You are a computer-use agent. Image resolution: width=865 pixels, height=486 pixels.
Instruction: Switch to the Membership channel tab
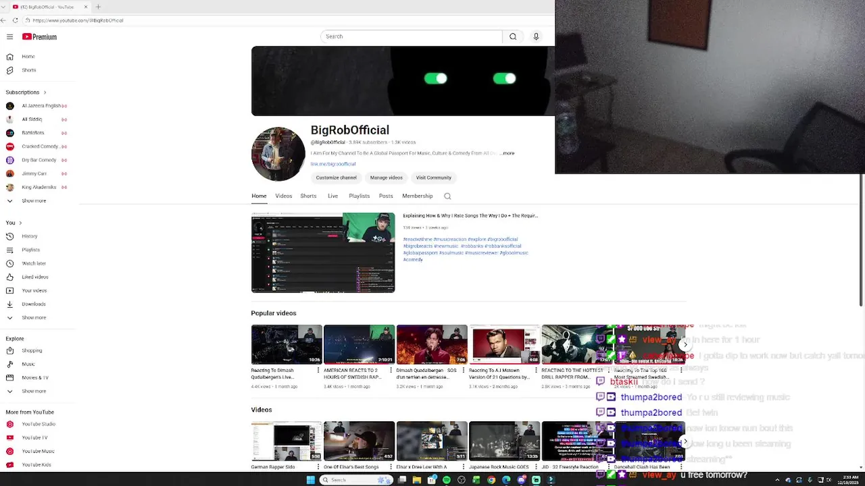coord(417,196)
